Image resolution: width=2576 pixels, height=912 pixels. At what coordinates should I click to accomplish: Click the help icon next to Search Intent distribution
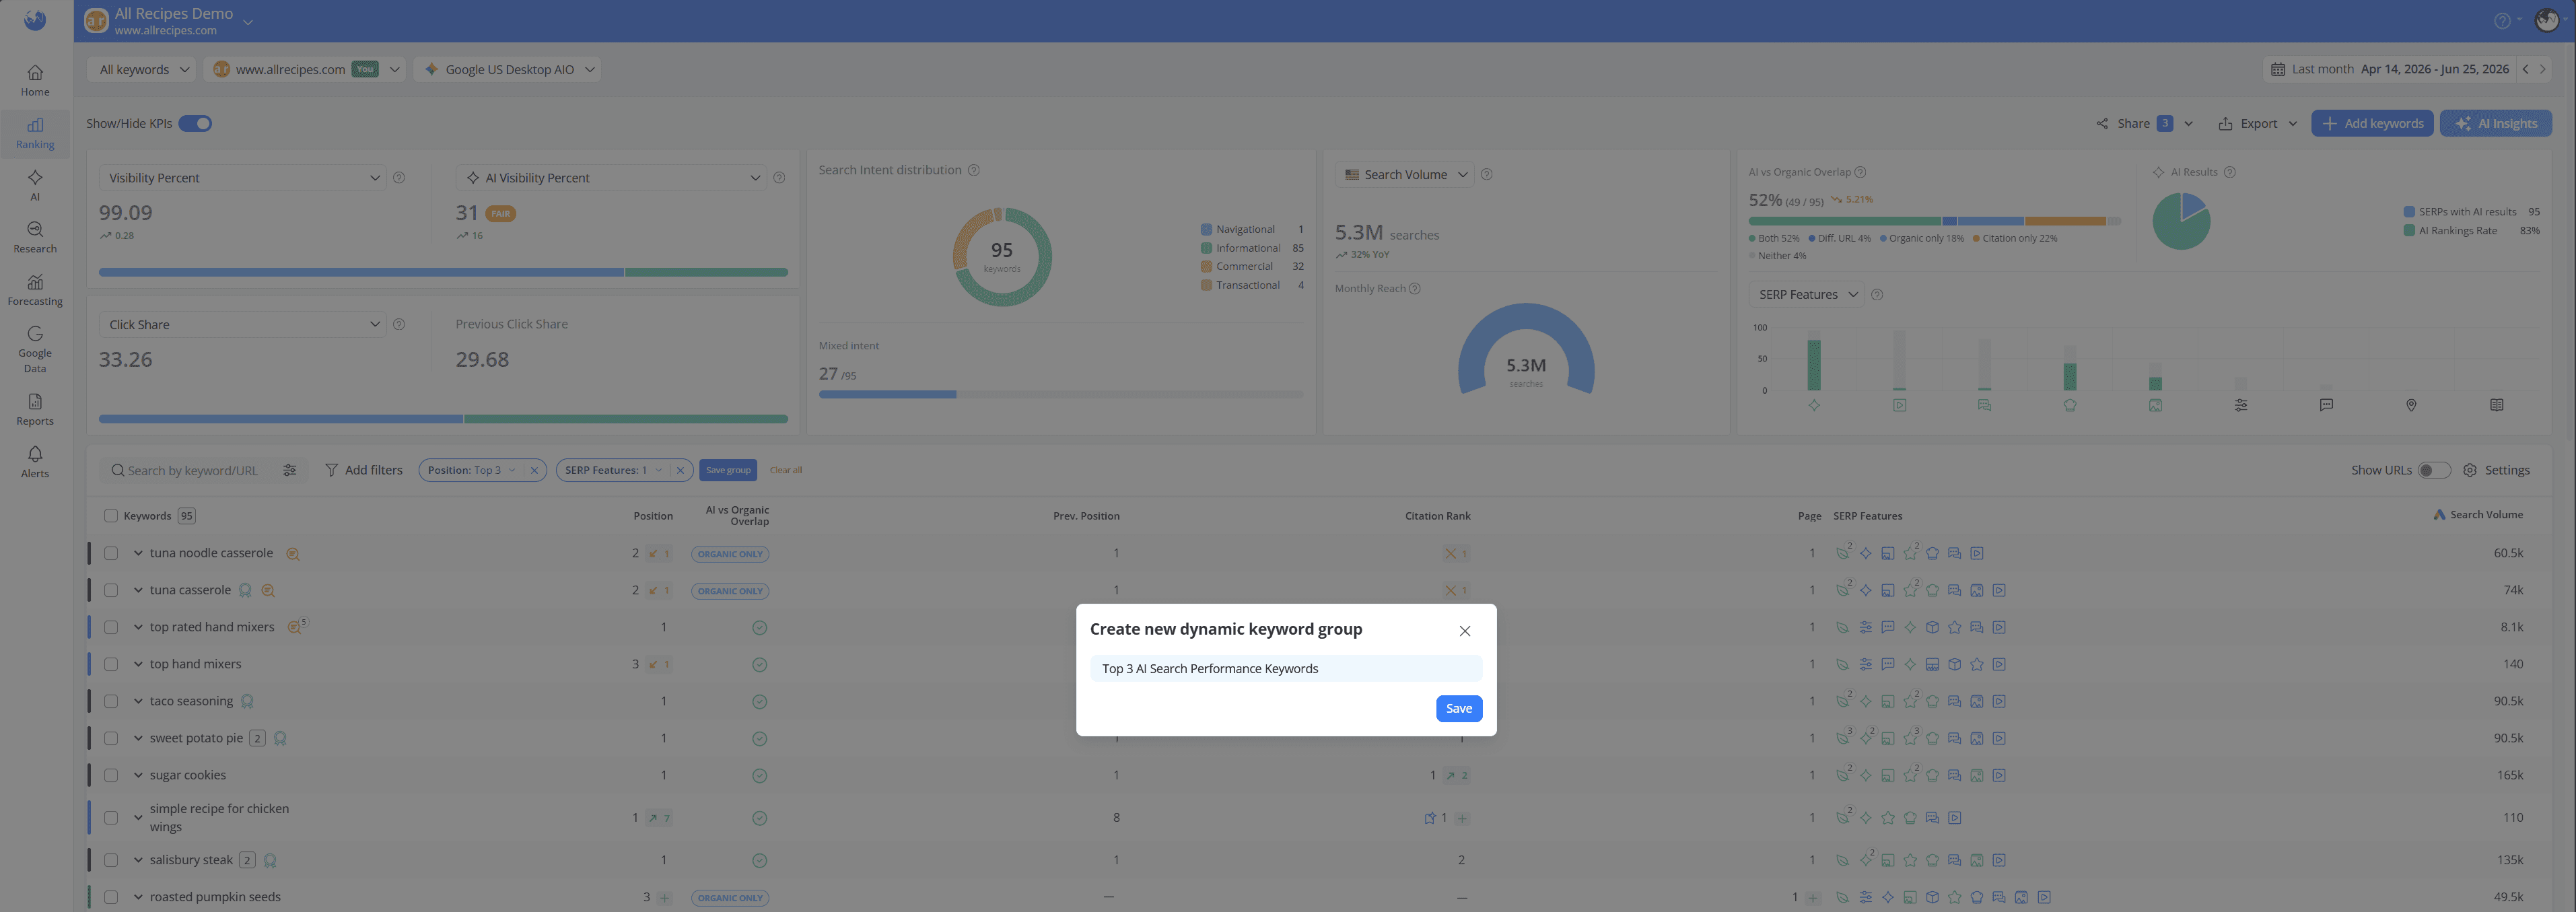(x=974, y=170)
